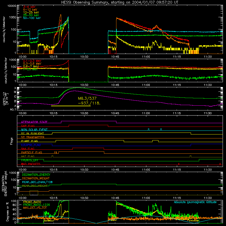This screenshot has width=226, height=226.
Task: Click the X class label on GOES axis
Action: point(15,88)
